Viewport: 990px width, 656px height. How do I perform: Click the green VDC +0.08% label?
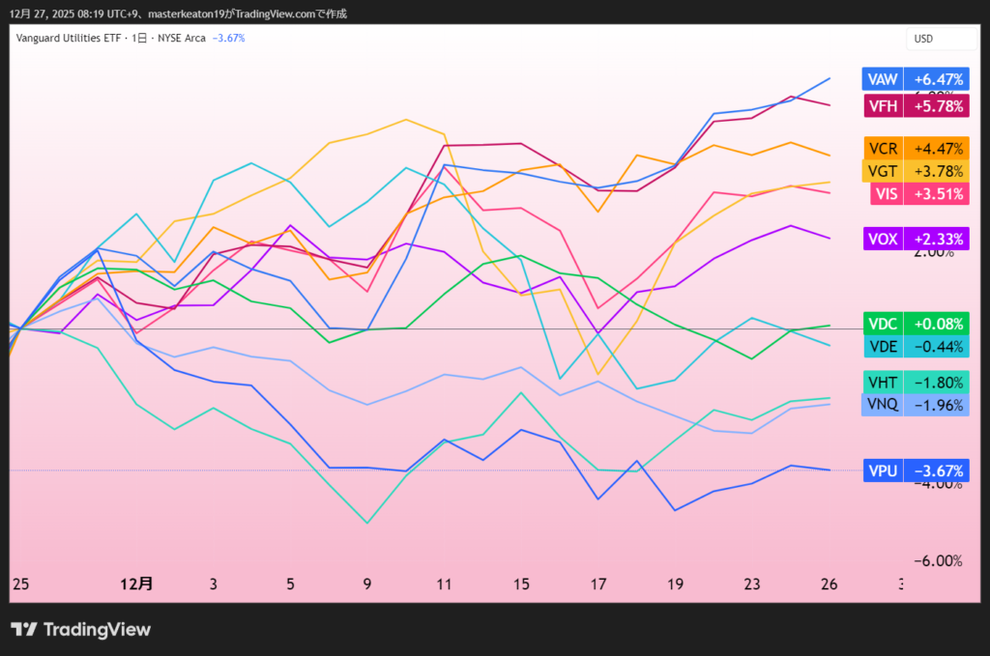tap(916, 324)
